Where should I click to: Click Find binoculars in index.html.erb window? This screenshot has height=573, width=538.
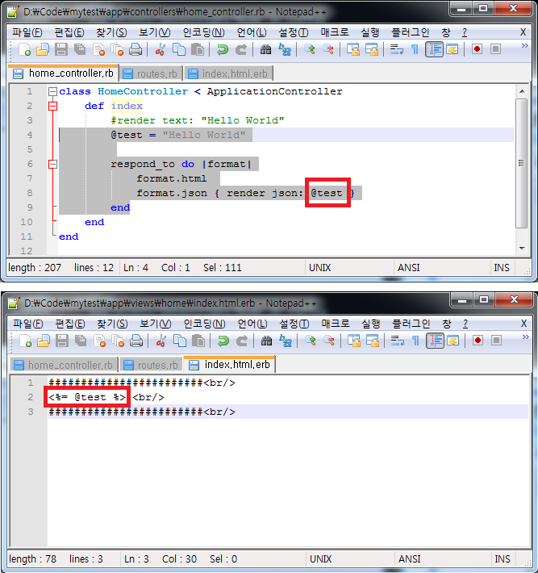266,341
